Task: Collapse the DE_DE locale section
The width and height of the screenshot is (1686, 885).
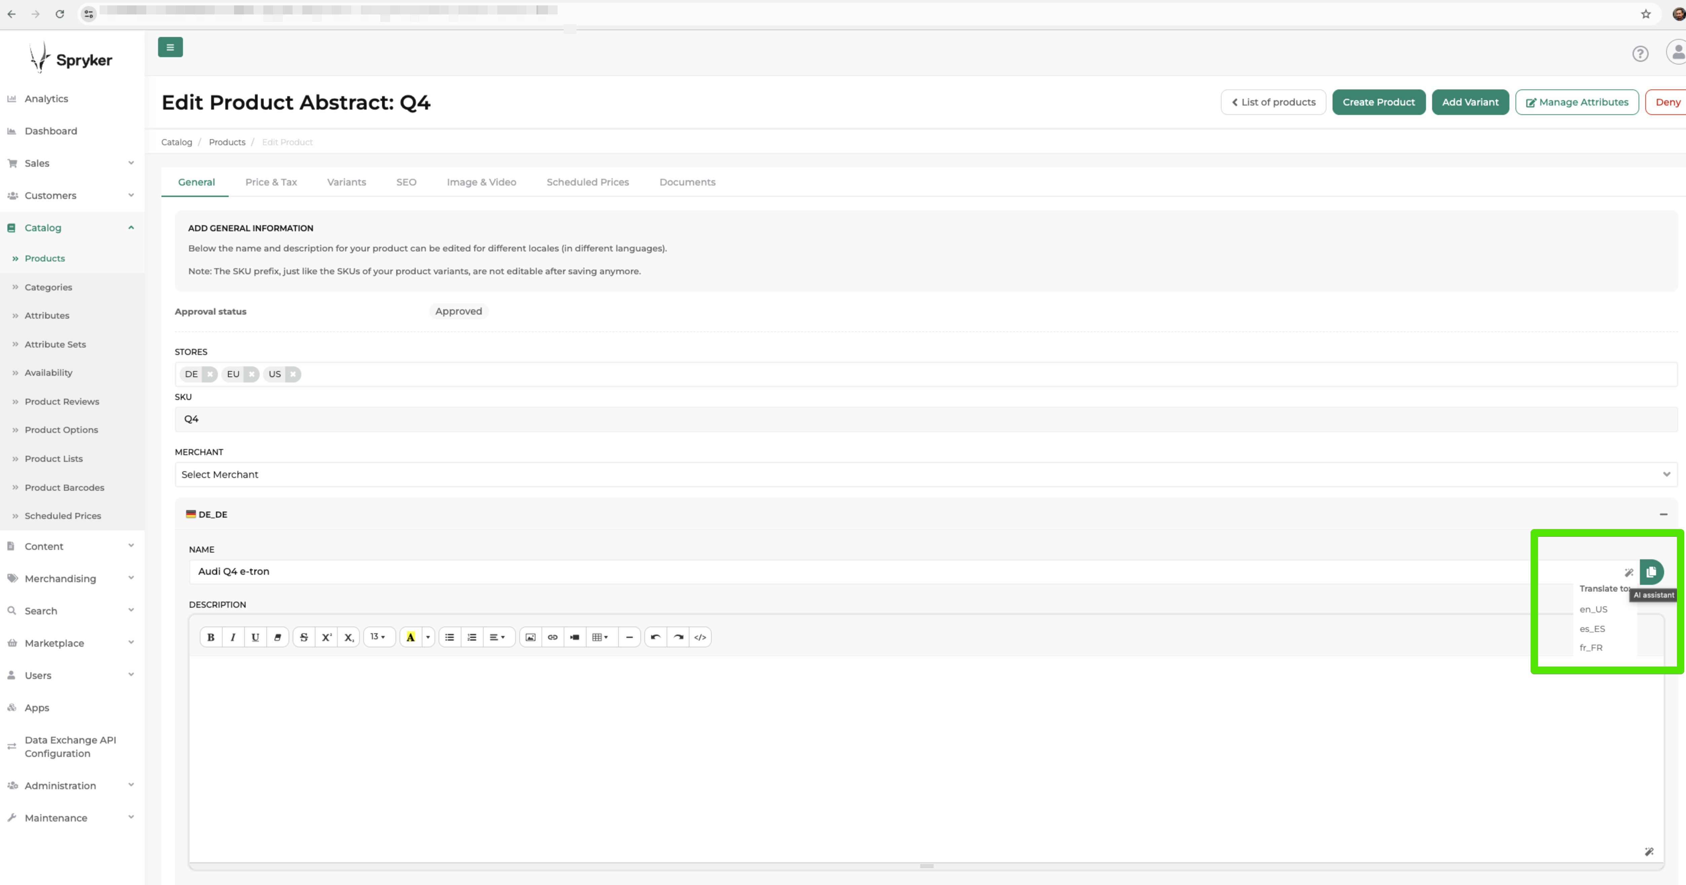Action: [1663, 514]
